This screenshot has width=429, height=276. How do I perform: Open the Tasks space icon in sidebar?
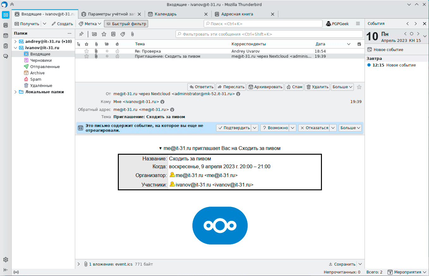pyautogui.click(x=5, y=46)
